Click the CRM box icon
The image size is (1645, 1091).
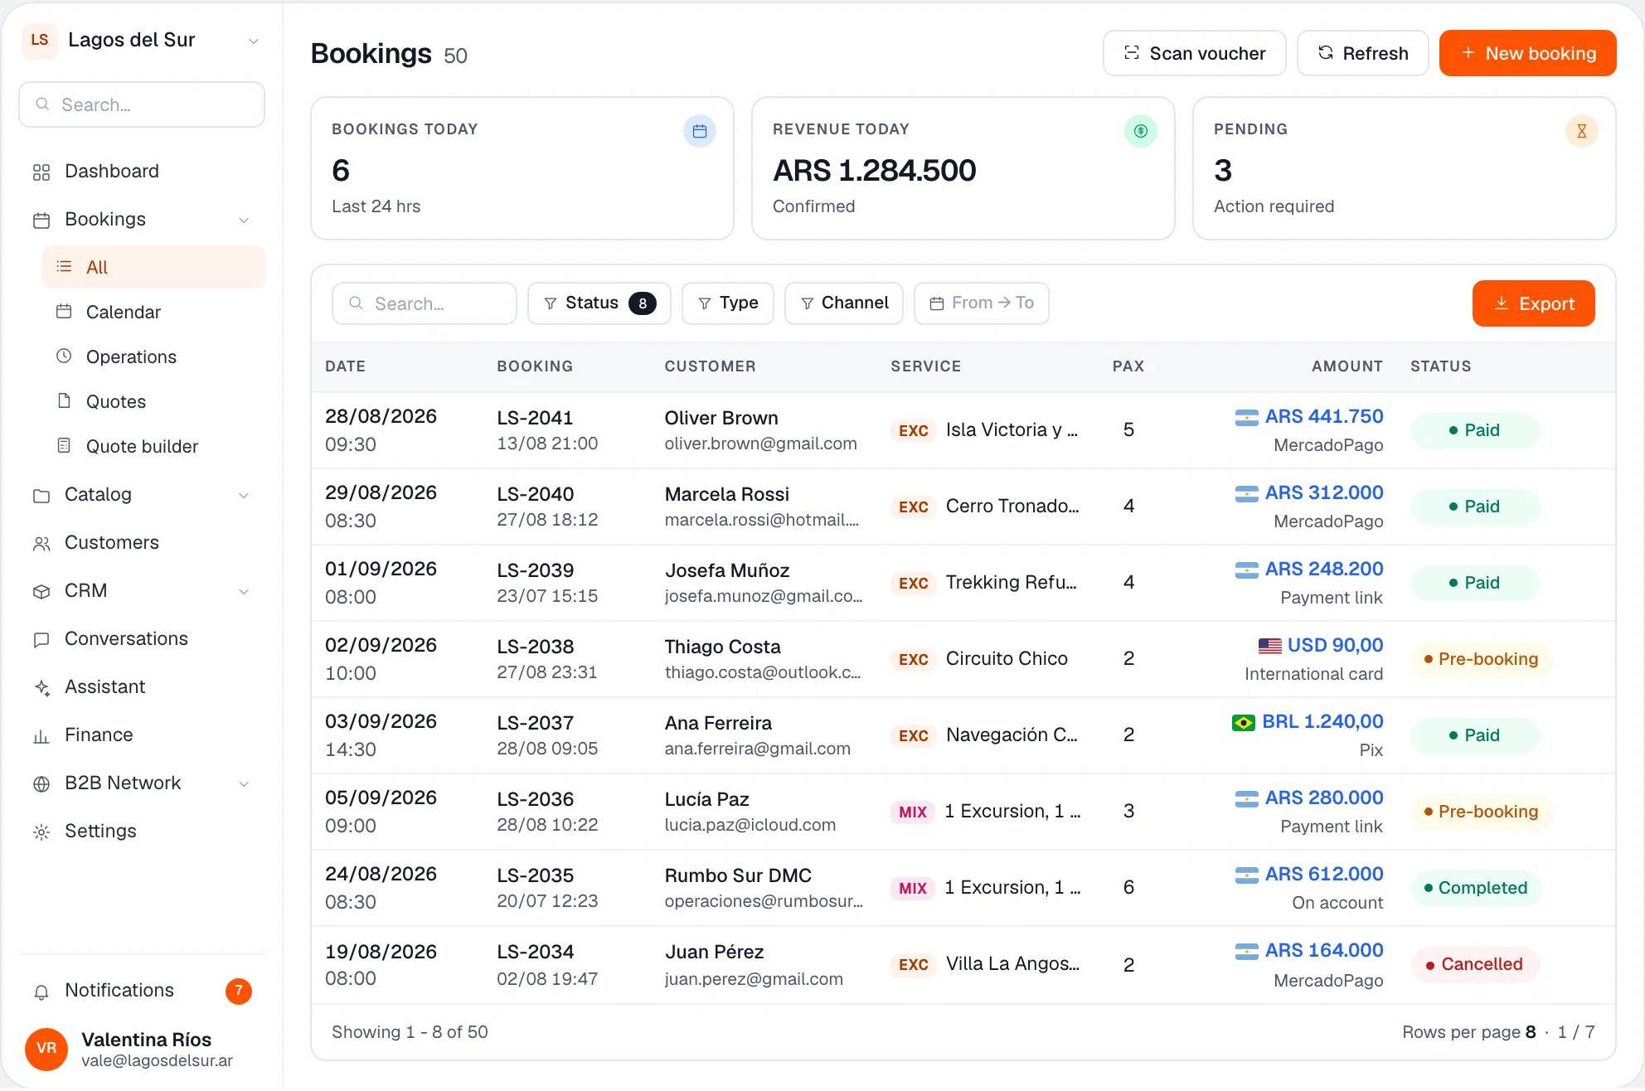coord(41,591)
